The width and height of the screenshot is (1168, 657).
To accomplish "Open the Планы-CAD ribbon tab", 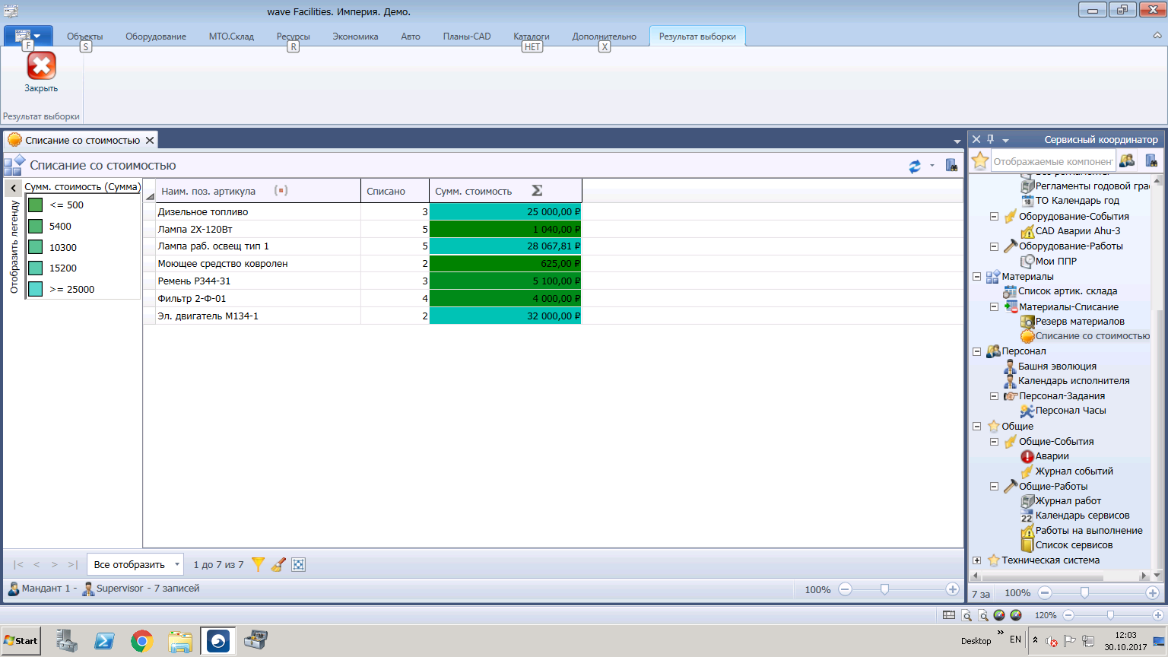I will click(467, 36).
